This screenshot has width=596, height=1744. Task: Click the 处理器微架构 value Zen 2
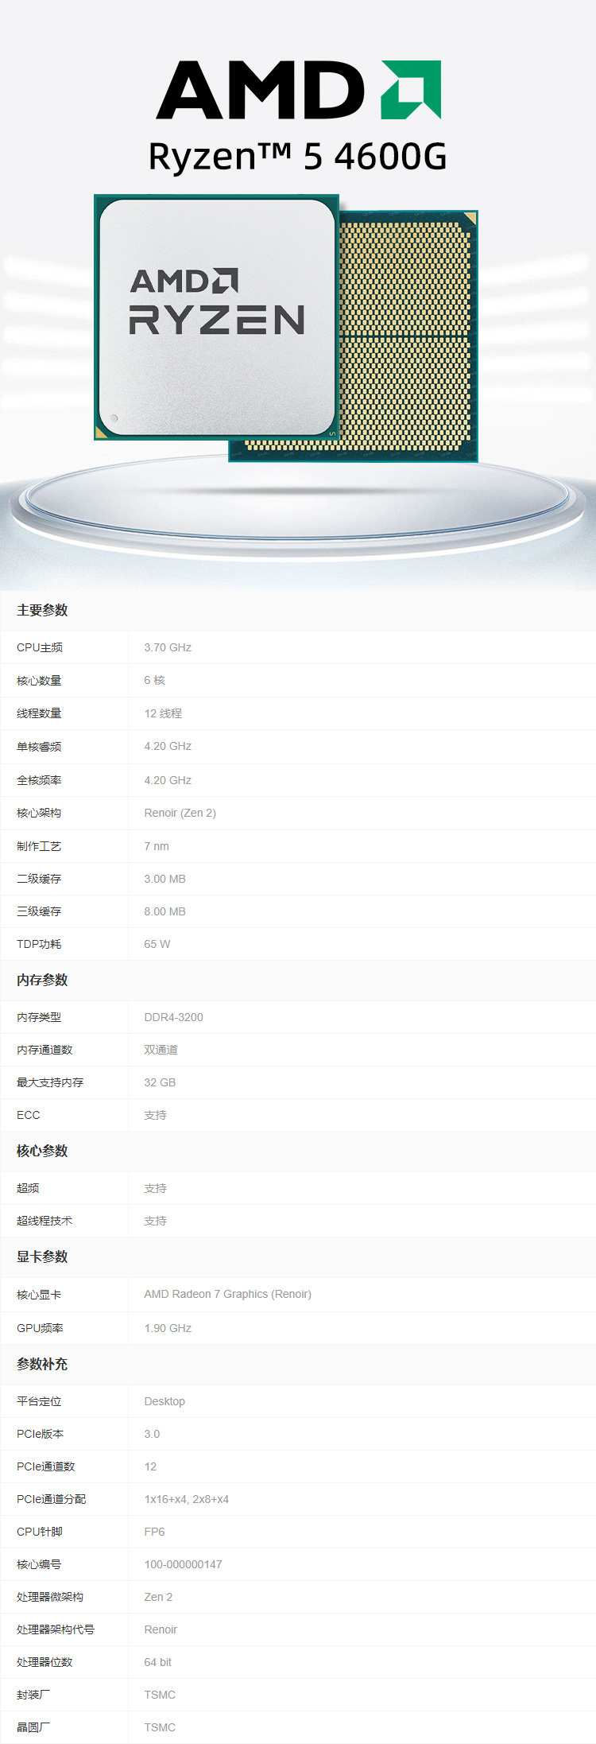point(158,1597)
